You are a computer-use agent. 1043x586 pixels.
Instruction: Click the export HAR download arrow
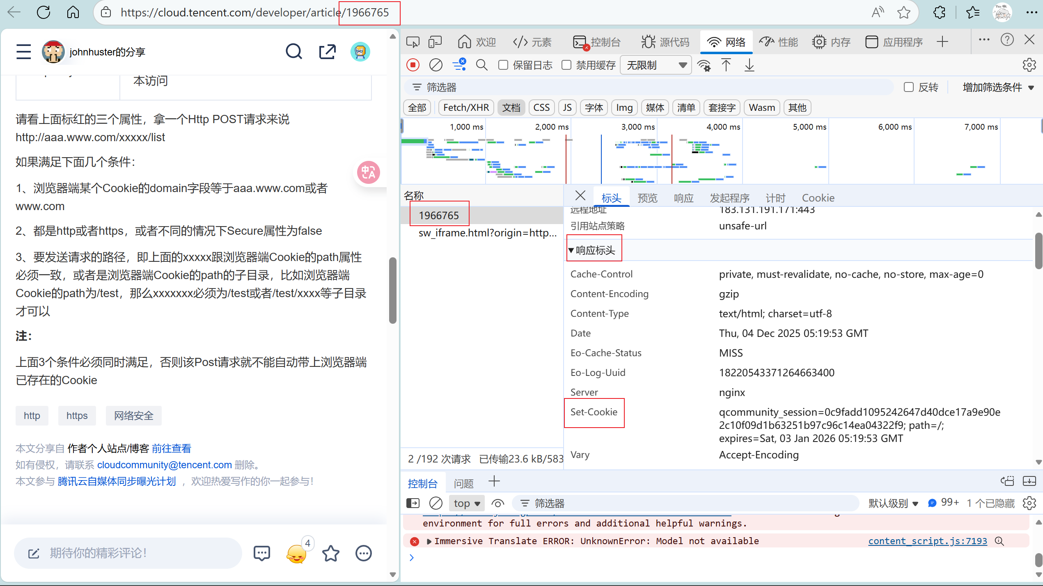[x=749, y=65]
